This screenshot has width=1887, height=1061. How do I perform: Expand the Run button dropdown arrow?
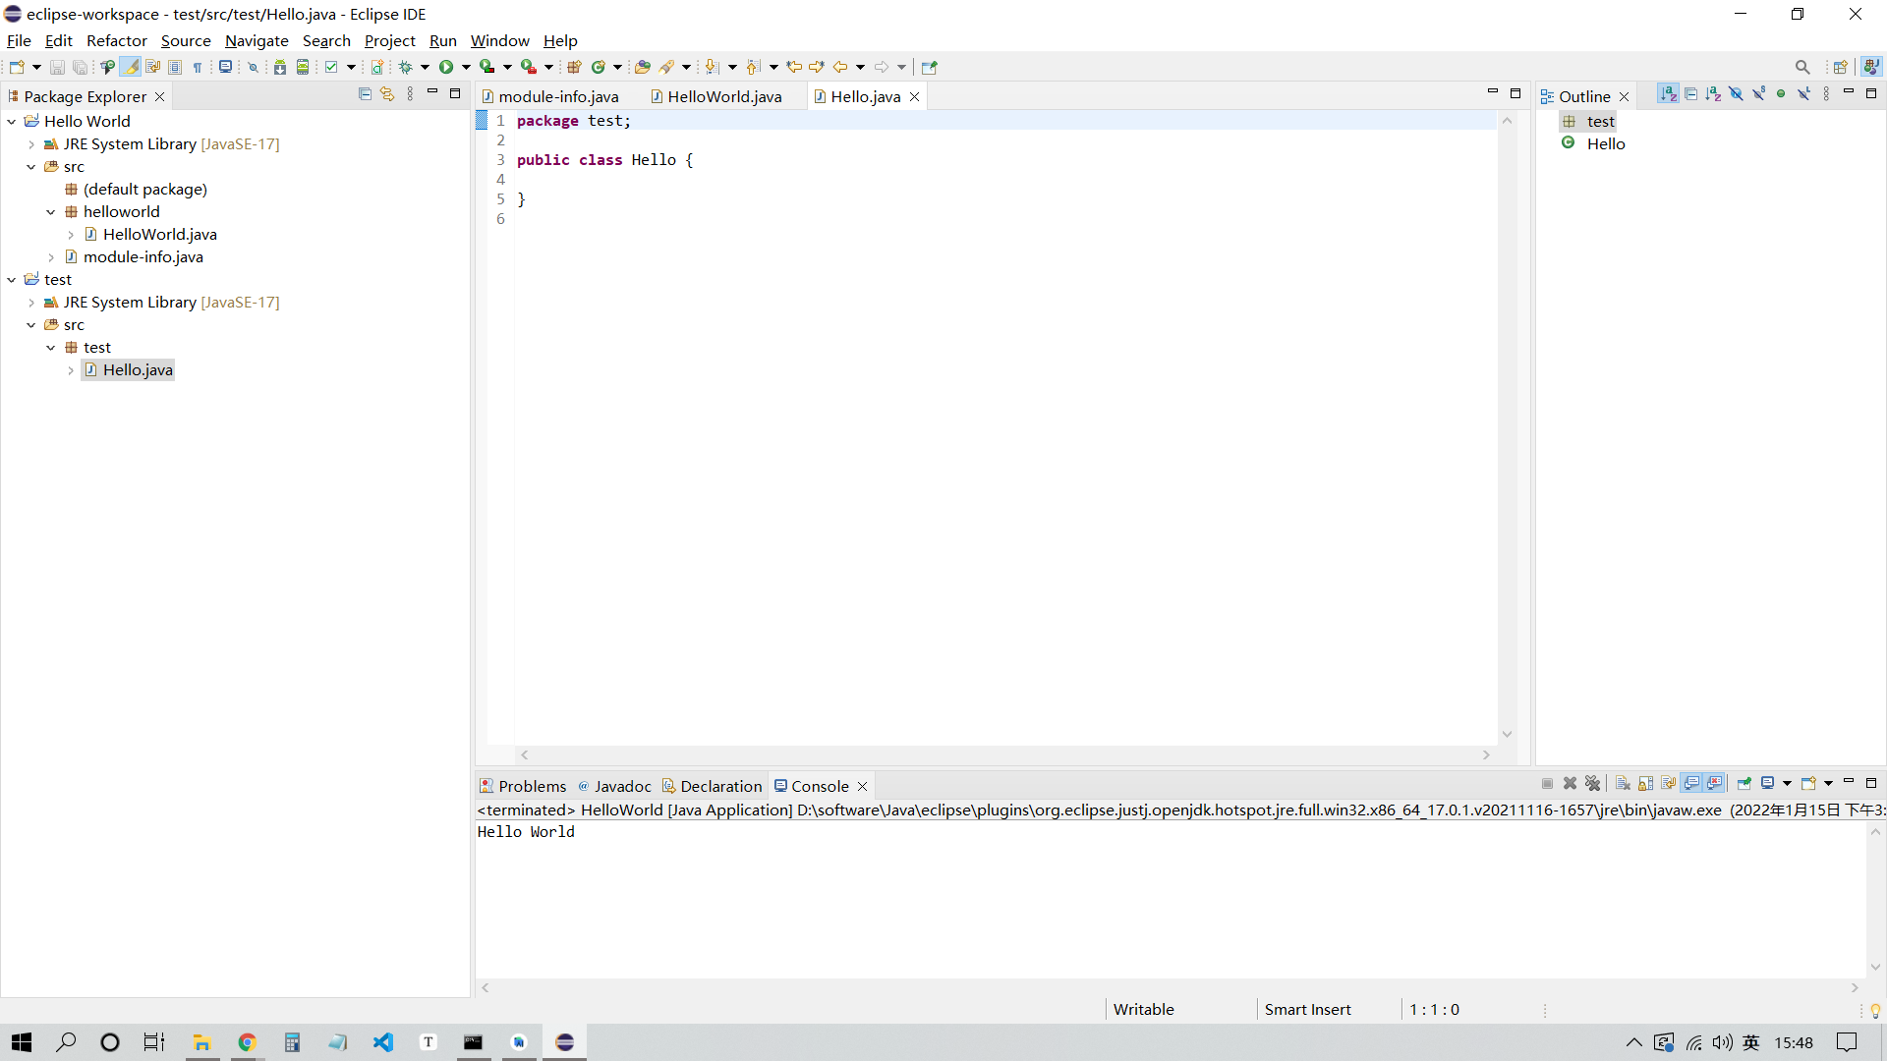(x=464, y=66)
